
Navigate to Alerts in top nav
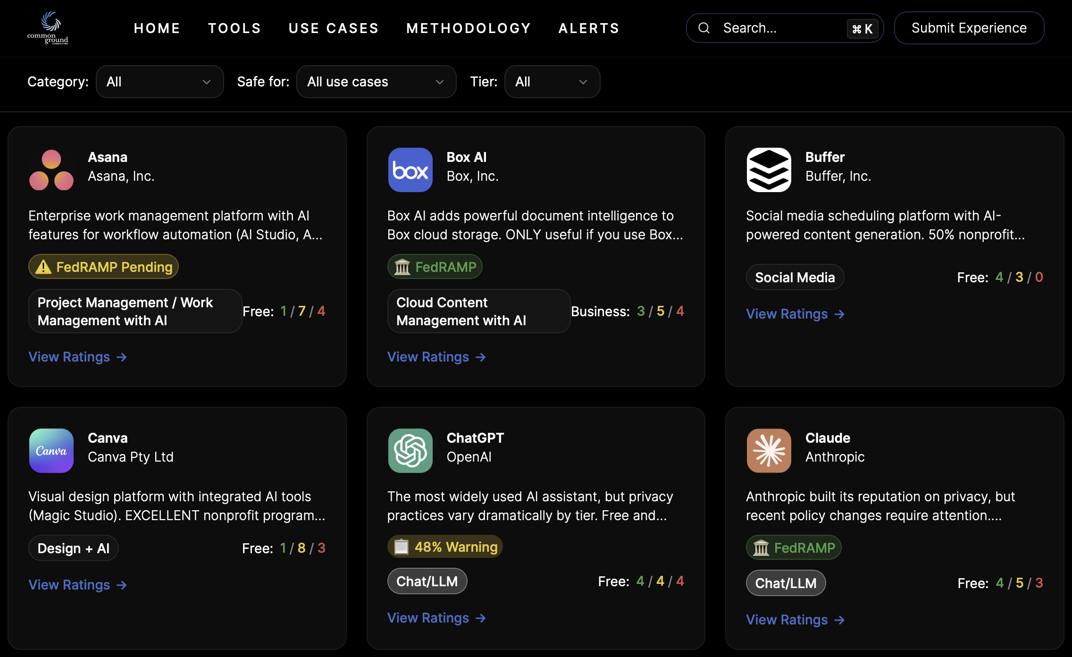(589, 28)
